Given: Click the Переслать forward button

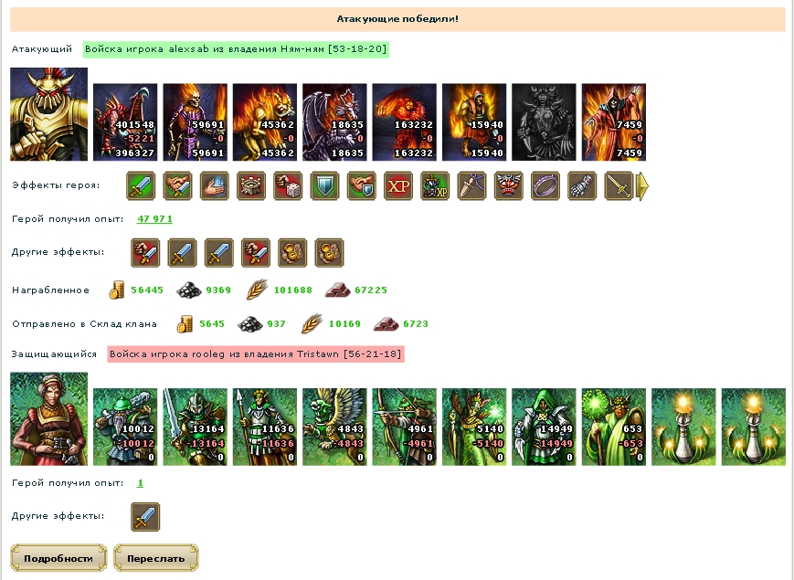Looking at the screenshot, I should coord(156,558).
